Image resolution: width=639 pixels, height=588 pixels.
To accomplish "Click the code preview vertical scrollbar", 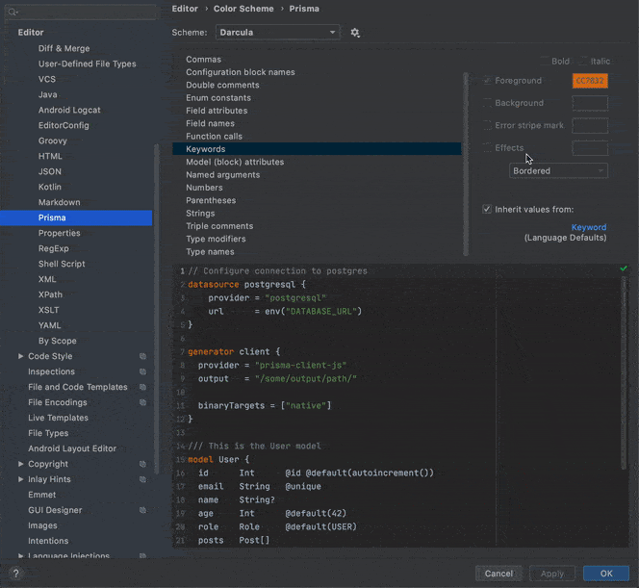I will [624, 372].
